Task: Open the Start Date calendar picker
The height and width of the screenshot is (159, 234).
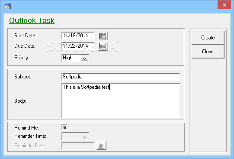Action: pos(103,36)
